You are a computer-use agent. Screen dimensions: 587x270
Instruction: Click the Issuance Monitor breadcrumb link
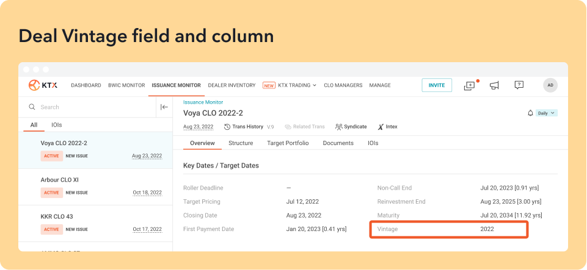[203, 102]
